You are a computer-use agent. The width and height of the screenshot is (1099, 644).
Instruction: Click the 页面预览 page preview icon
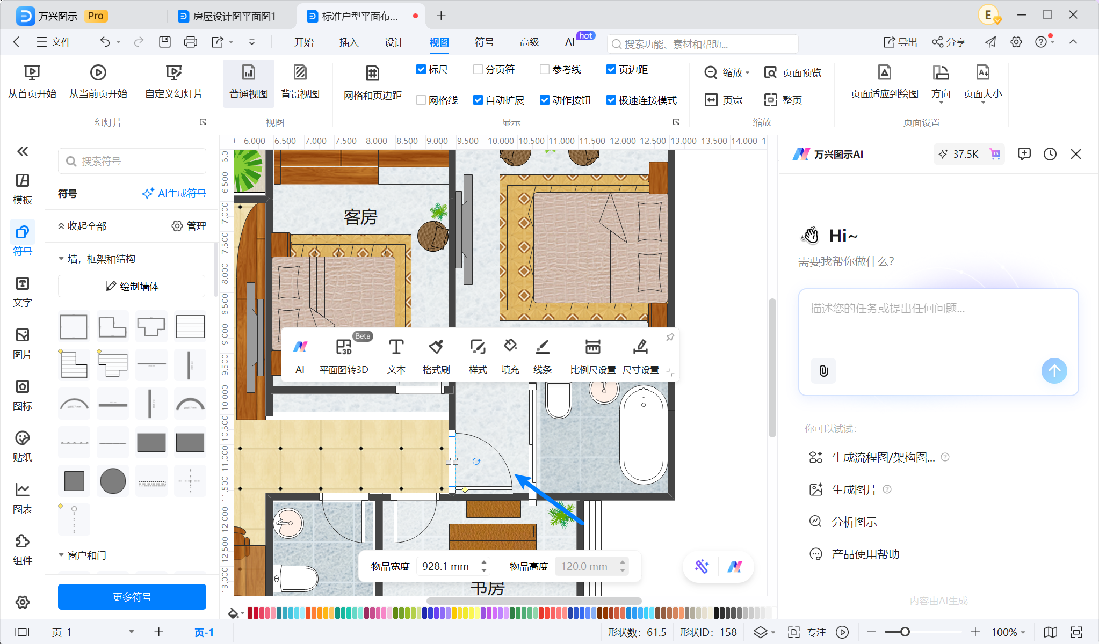click(x=771, y=72)
